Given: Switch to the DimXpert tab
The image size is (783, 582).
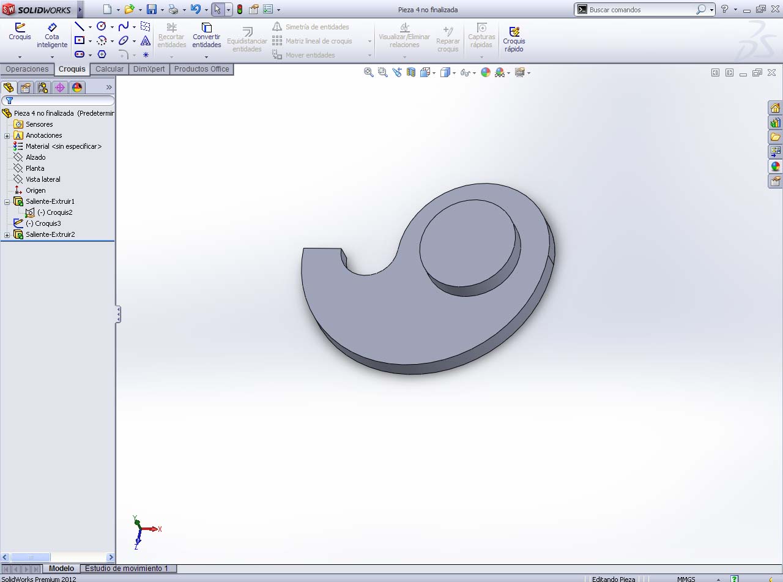Looking at the screenshot, I should [x=149, y=69].
